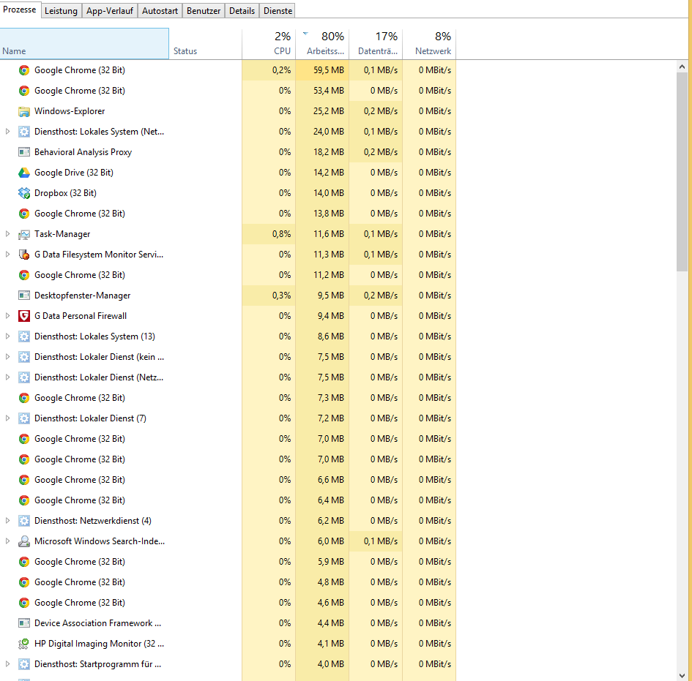The image size is (692, 681).
Task: Expand Diensthost: Lokaler Dienst (kein ...
Action: point(7,356)
